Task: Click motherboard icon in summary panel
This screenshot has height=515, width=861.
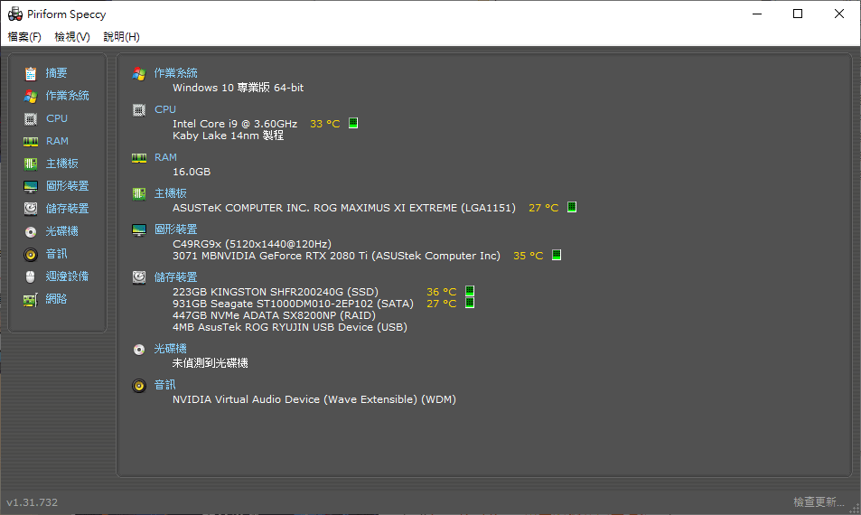Action: click(139, 194)
